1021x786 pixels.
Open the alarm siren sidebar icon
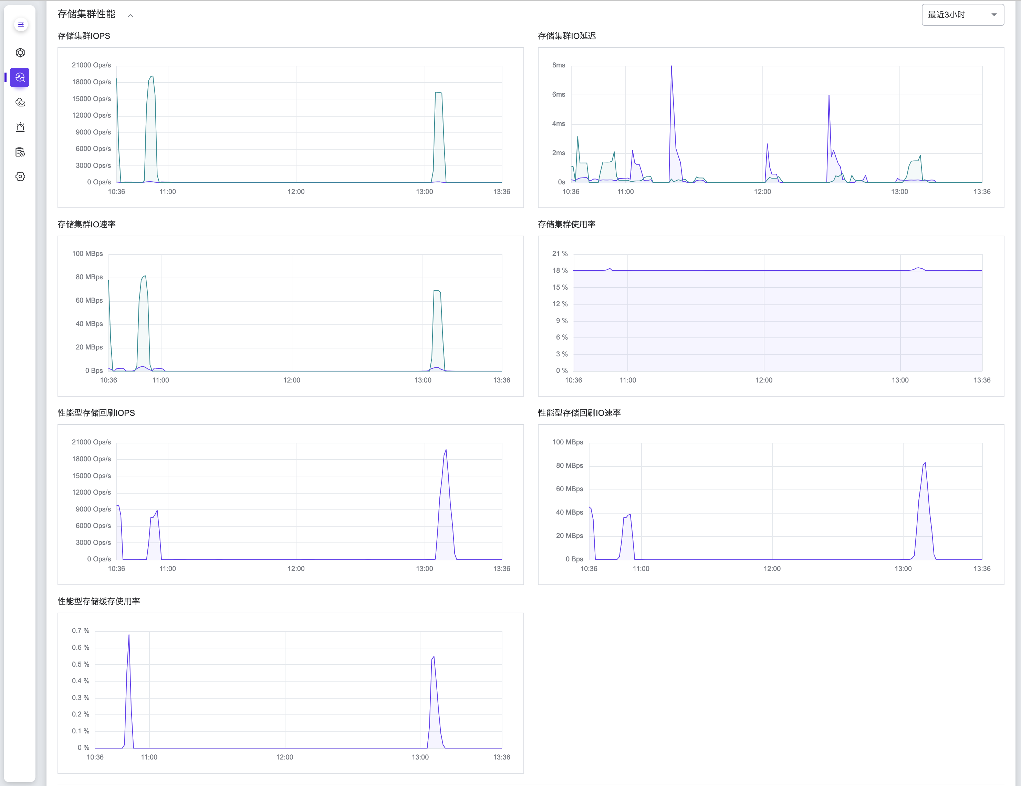tap(20, 127)
